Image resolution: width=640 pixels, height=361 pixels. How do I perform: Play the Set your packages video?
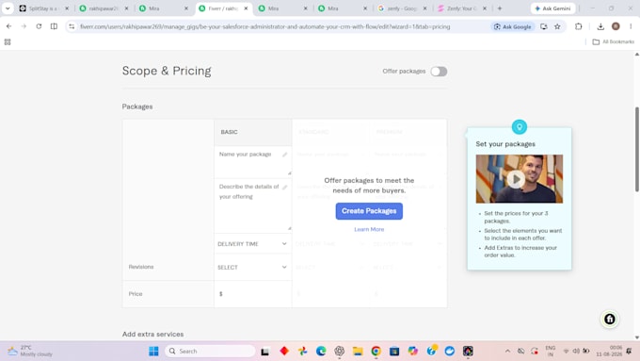[x=516, y=179]
